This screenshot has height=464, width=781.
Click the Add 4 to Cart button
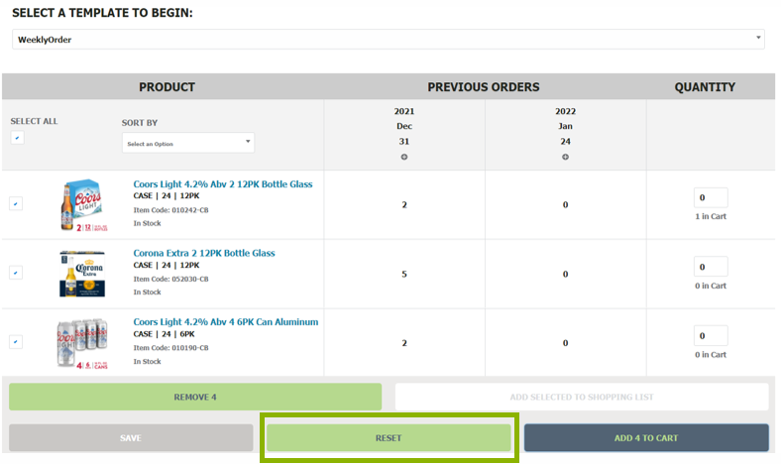point(646,437)
